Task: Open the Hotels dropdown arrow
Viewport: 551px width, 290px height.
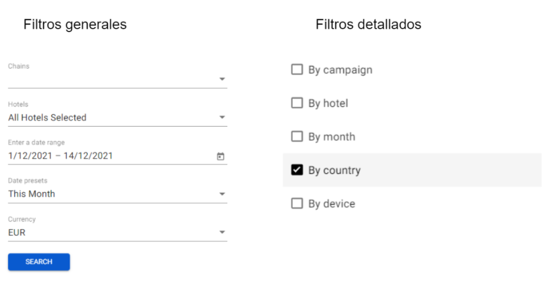Action: 222,117
